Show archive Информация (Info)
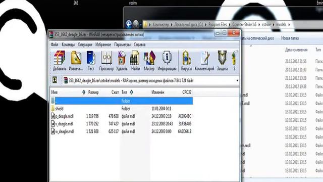 click(167, 61)
